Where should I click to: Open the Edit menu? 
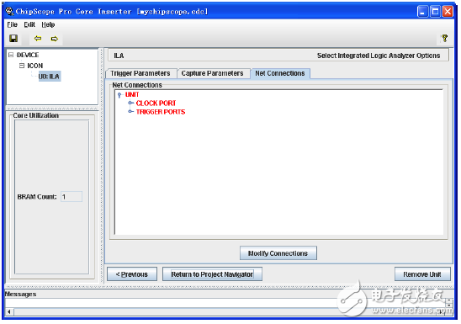29,24
